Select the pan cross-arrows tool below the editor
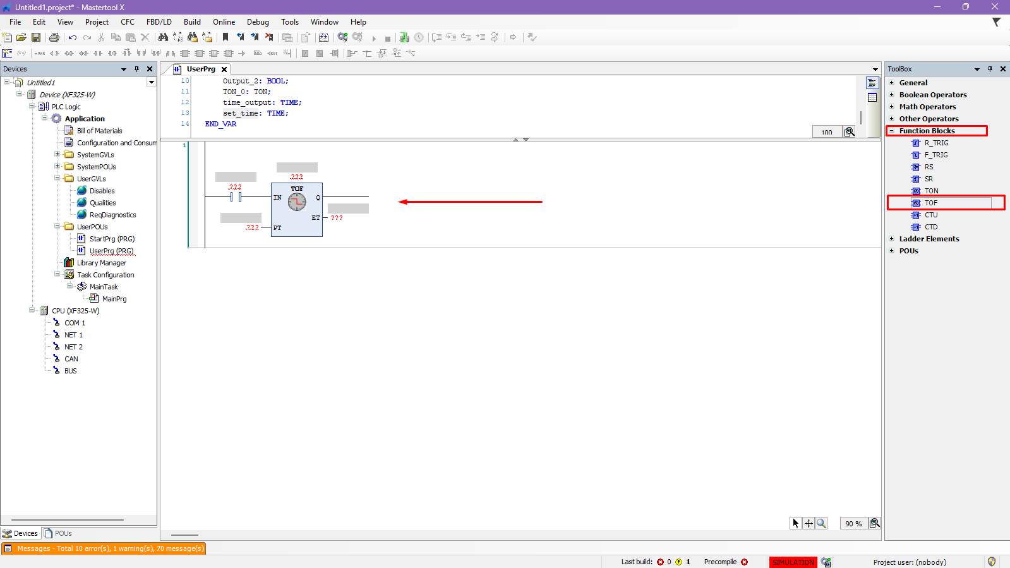Viewport: 1010px width, 568px height. (809, 523)
